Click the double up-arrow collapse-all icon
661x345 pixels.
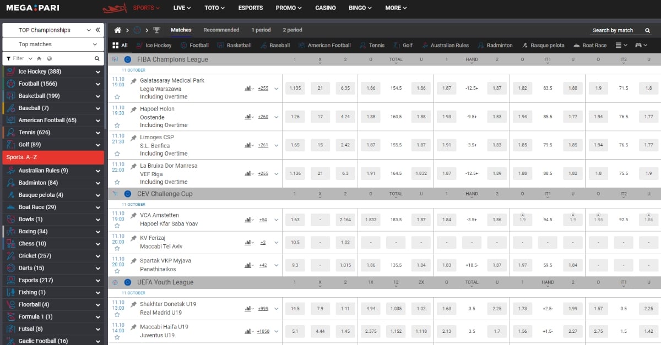coord(39,58)
